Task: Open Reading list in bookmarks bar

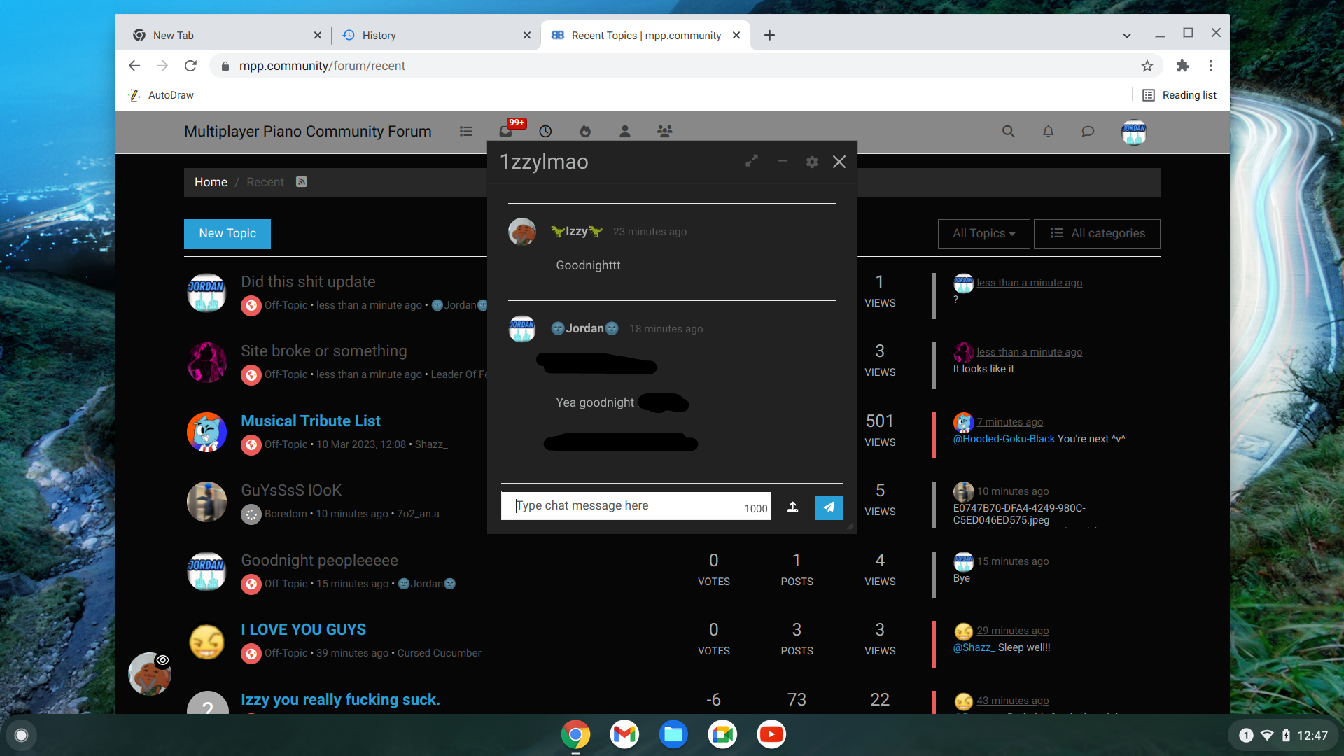Action: (1179, 95)
